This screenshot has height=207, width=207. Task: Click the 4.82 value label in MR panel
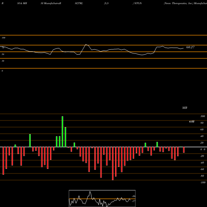click(x=192, y=121)
